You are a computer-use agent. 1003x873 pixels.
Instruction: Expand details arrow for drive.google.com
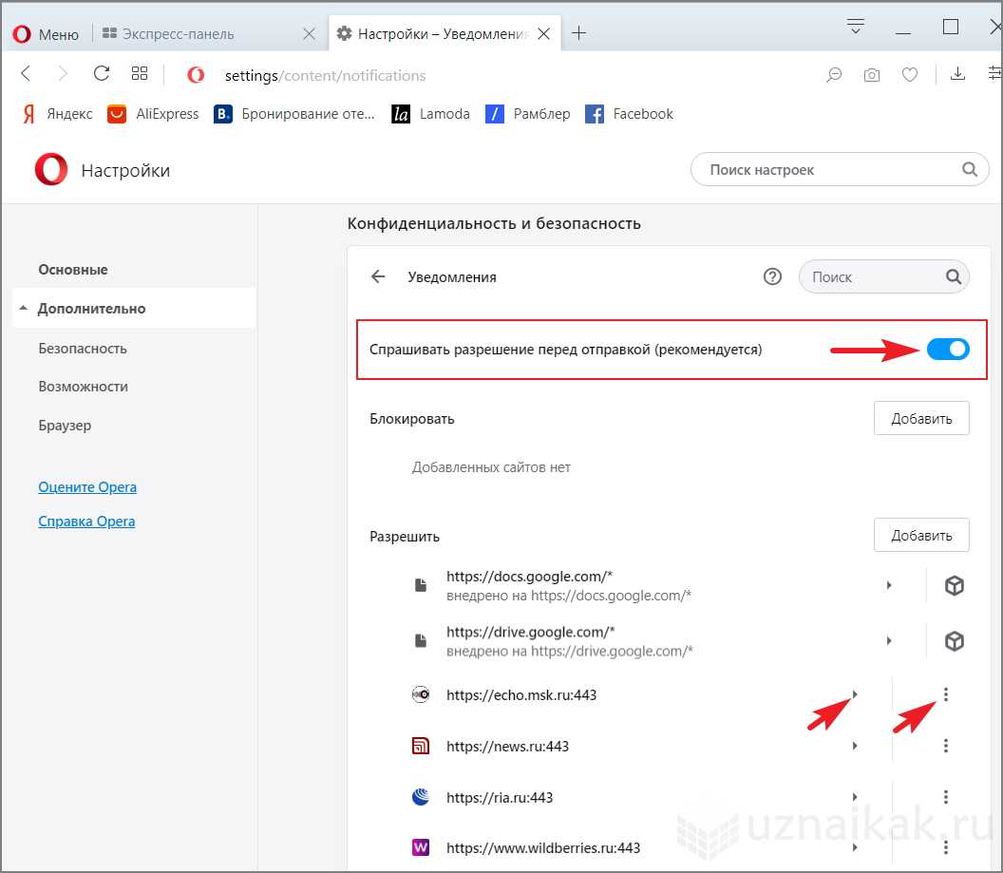pos(889,641)
